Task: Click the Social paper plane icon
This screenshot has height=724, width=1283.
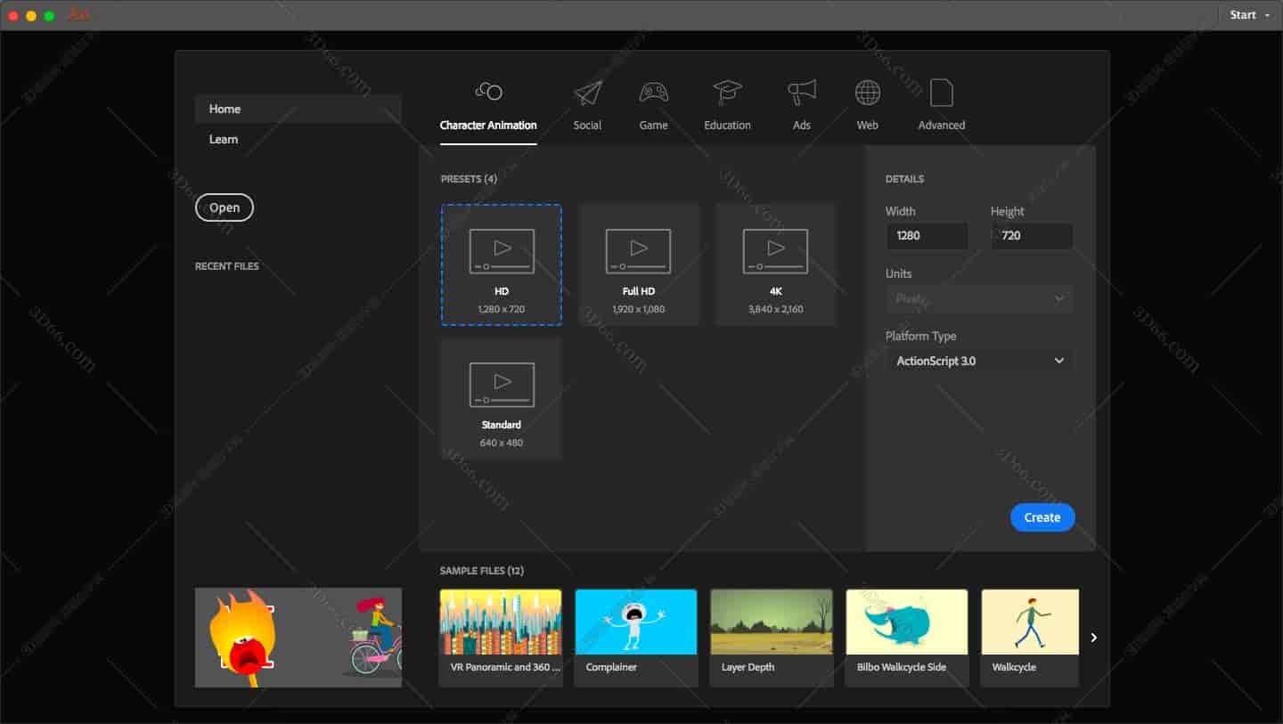Action: [587, 92]
